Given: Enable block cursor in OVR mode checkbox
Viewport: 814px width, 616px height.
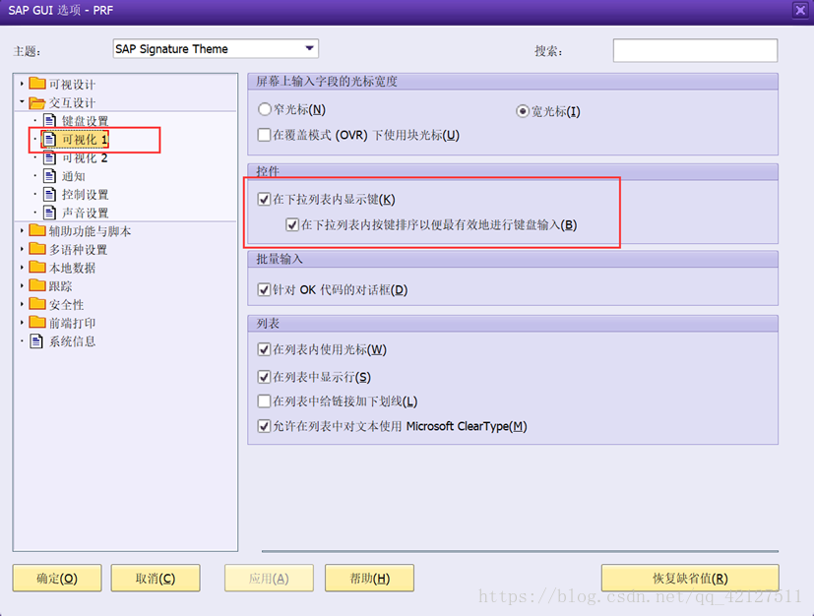Looking at the screenshot, I should coord(264,135).
